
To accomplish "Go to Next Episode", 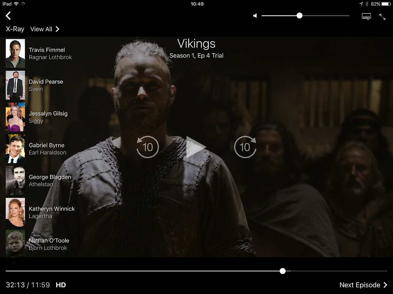I will [363, 285].
